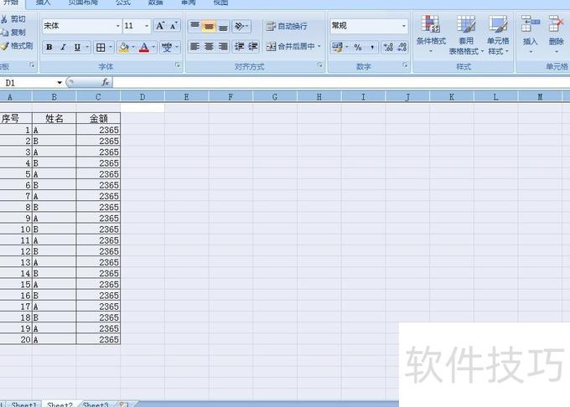Open number format 常规 dropdown
The width and height of the screenshot is (570, 407).
point(403,26)
